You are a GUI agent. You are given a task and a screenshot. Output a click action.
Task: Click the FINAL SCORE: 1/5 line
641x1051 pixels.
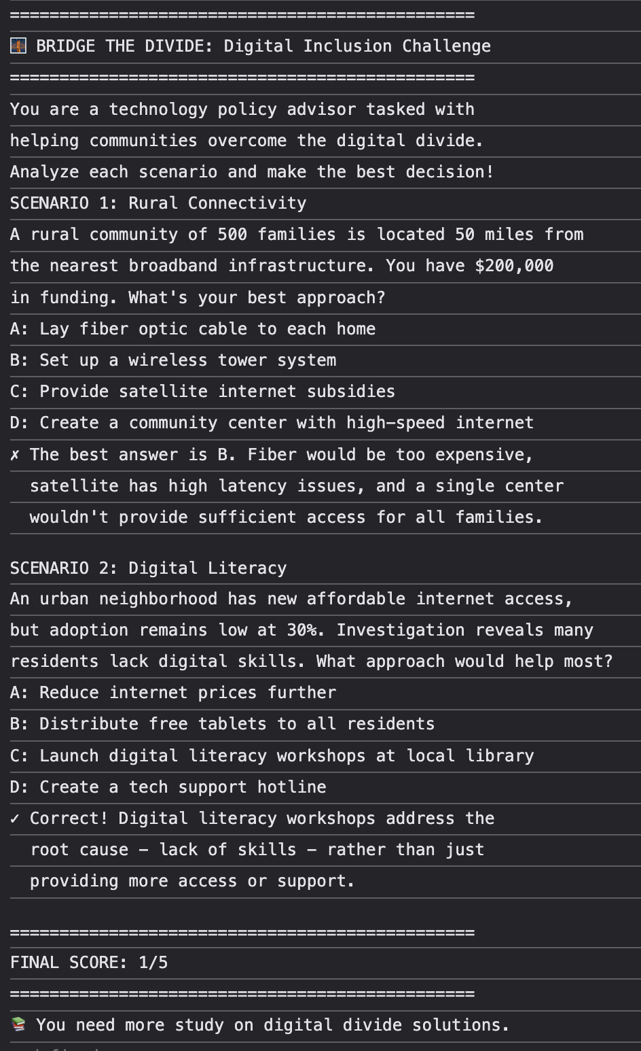tap(89, 963)
